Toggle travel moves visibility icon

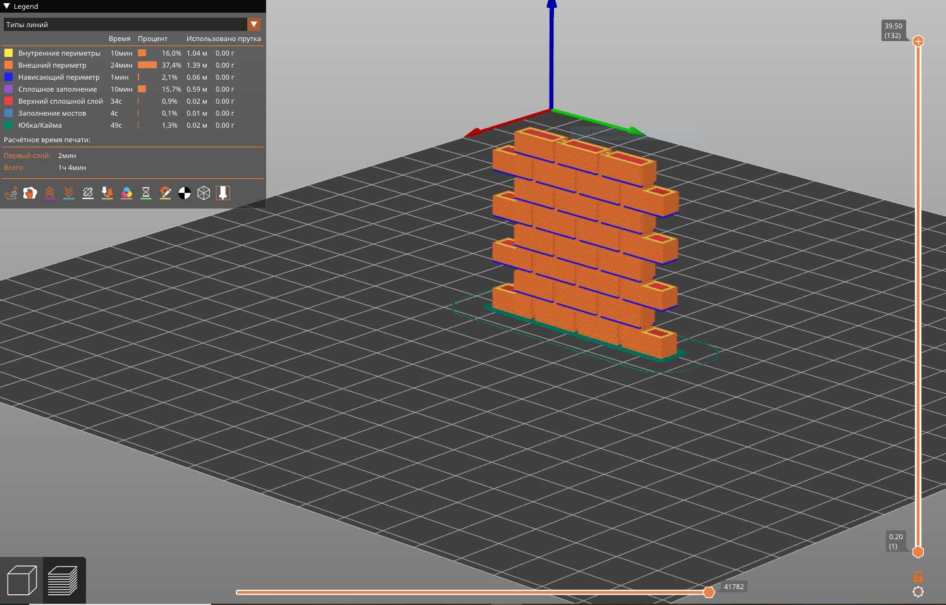tap(11, 193)
